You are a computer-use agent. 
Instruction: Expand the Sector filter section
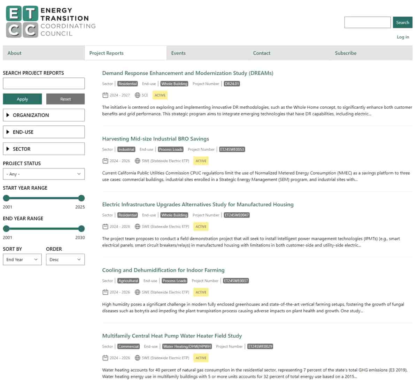(x=44, y=149)
